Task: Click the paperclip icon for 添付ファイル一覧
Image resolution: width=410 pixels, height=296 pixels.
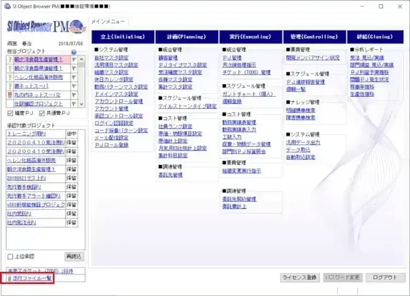Action: tap(9, 279)
